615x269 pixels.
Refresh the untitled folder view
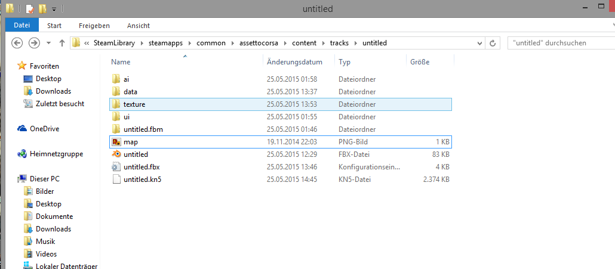(x=493, y=43)
